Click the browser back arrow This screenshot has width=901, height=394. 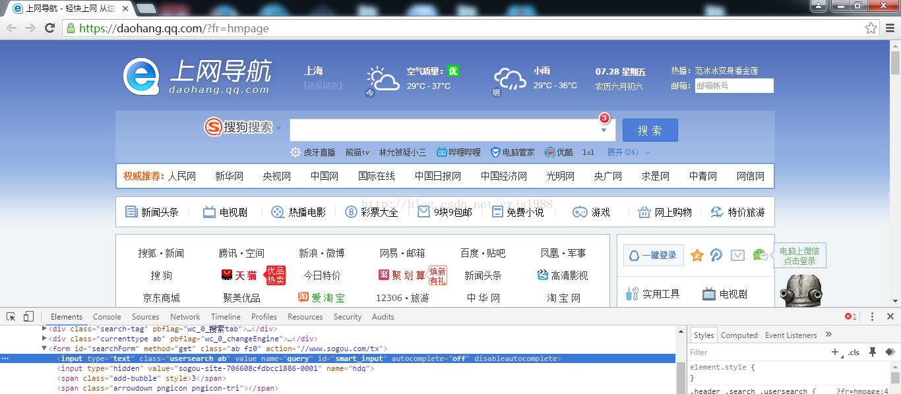[11, 28]
